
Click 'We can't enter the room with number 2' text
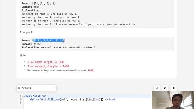point(69,48)
